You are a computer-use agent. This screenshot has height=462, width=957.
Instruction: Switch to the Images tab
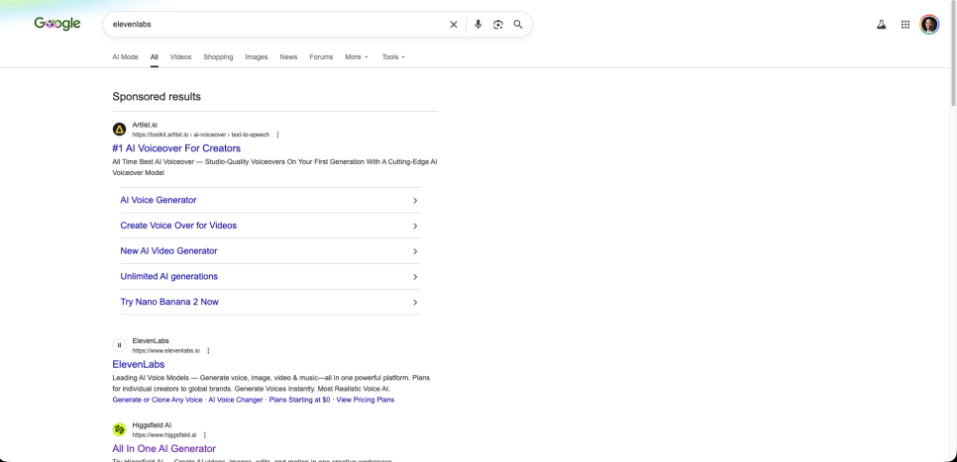tap(257, 56)
